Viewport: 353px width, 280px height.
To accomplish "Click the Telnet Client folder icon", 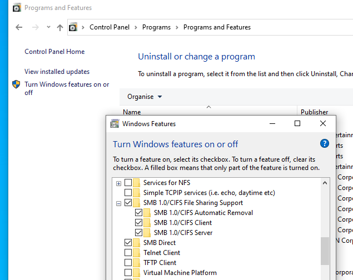I will [x=137, y=253].
